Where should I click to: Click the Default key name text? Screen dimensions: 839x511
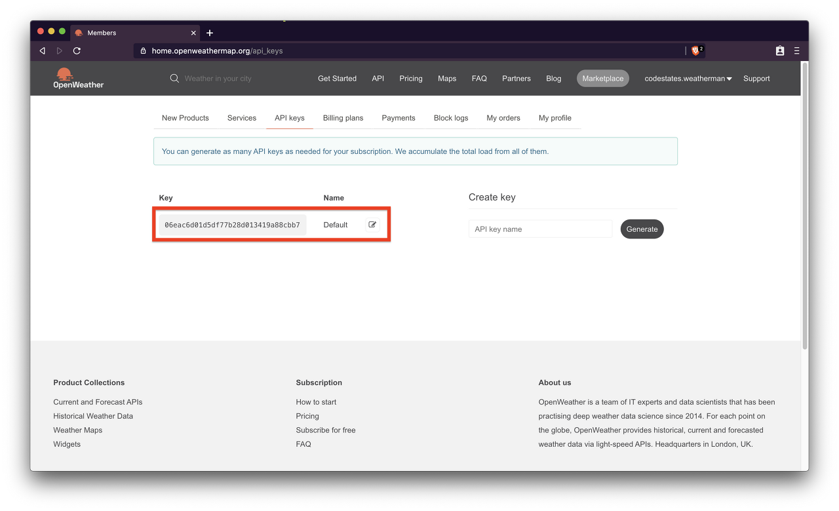pyautogui.click(x=336, y=225)
